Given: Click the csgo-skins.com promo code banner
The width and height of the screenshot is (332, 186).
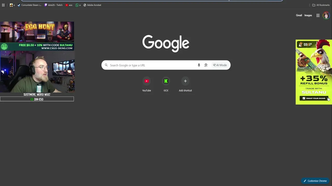Looking at the screenshot, I should click(37, 47).
